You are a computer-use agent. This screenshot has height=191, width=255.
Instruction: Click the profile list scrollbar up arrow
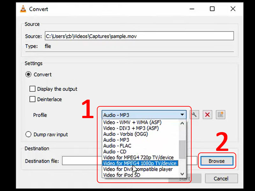pyautogui.click(x=182, y=123)
